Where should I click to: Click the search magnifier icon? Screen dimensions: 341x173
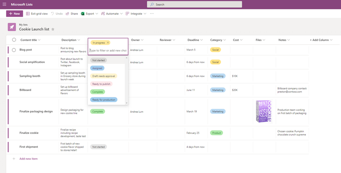[x=152, y=4]
